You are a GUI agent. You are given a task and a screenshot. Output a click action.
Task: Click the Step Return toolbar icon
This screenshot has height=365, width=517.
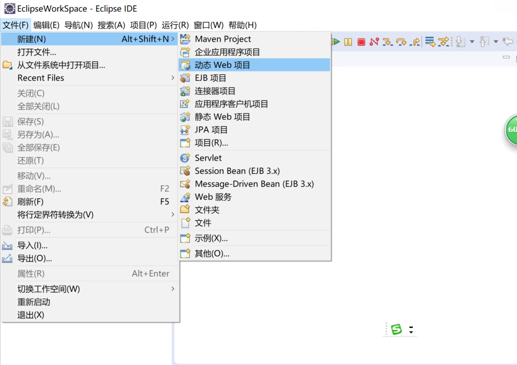click(x=415, y=42)
